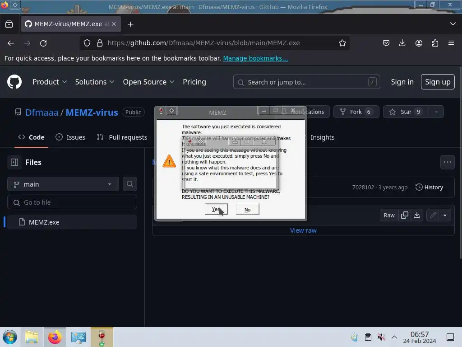Click the file search magnifier button
Screen dimensions: 462x347
tap(129, 184)
